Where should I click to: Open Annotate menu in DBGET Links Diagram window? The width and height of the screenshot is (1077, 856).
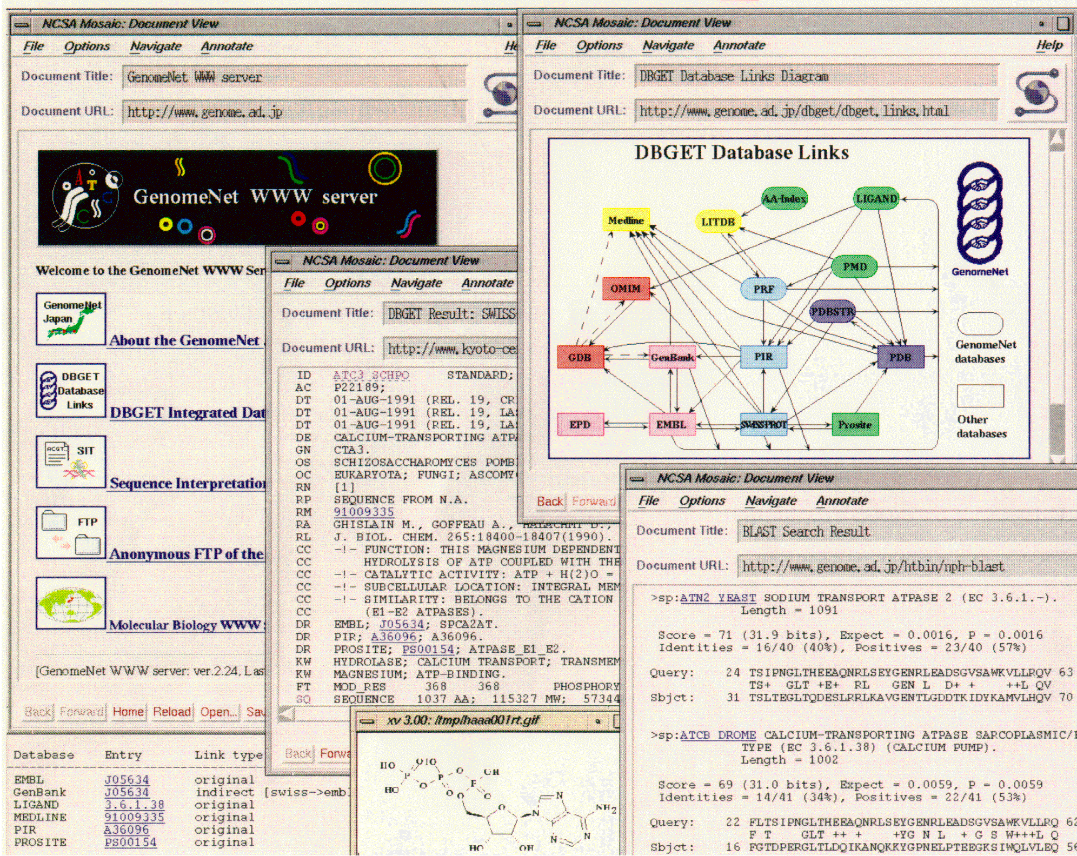click(x=739, y=45)
